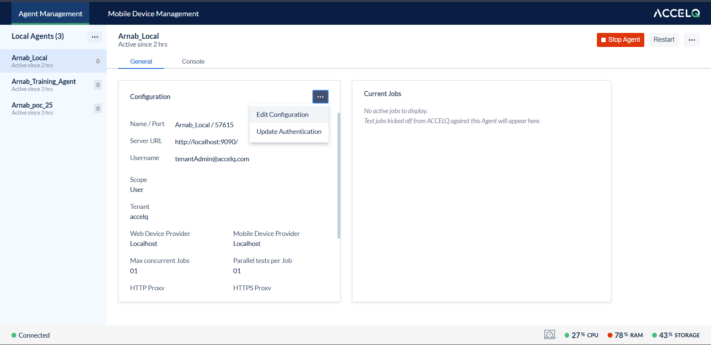The width and height of the screenshot is (711, 345).
Task: Click username tenantAdmin@accelq.com
Action: tap(212, 159)
